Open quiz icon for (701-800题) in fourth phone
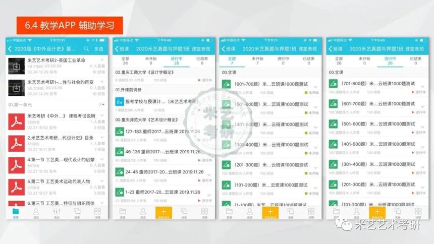This screenshot has height=244, width=434. pyautogui.click(x=333, y=83)
